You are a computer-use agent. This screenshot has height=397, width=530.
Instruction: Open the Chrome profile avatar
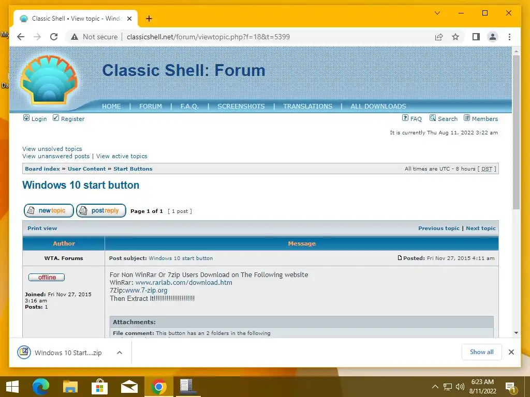pyautogui.click(x=493, y=37)
